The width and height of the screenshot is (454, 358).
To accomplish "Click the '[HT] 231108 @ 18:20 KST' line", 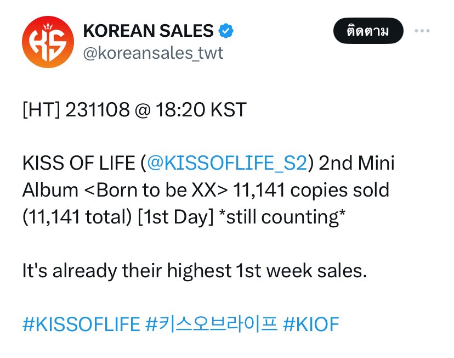I will (x=135, y=110).
